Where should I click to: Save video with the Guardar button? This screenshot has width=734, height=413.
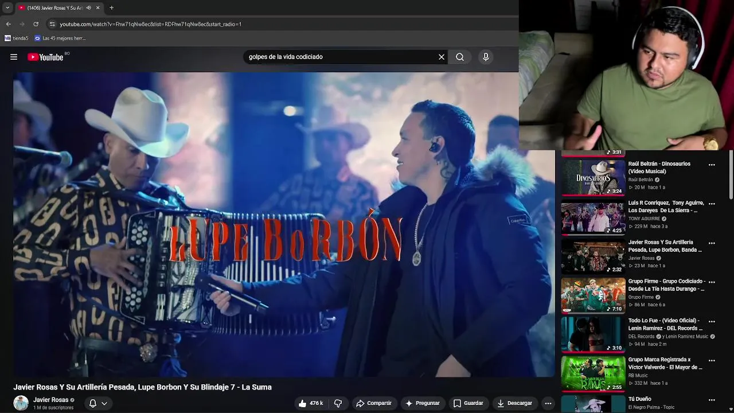(468, 403)
